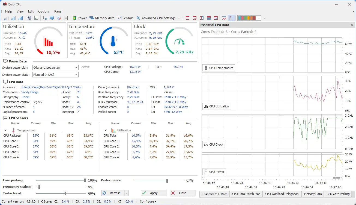The height and width of the screenshot is (205, 356).
Task: Click the Refresh button
Action: click(112, 193)
